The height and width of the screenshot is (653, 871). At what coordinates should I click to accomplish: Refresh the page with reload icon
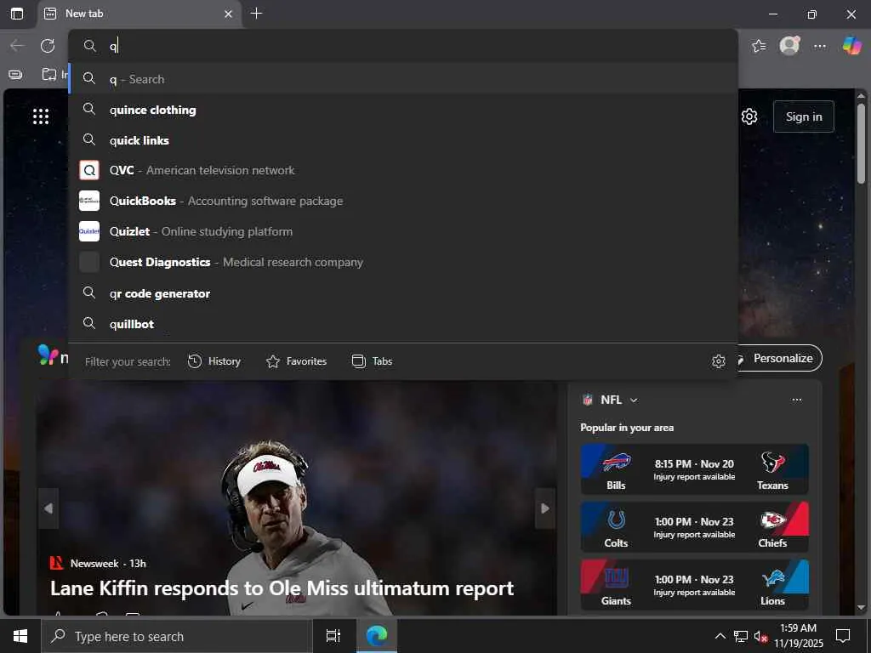(48, 46)
